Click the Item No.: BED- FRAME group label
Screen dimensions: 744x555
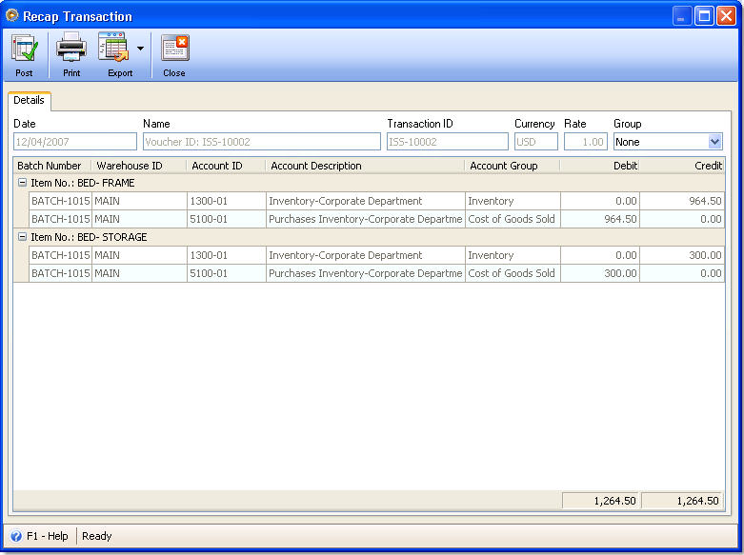pos(83,183)
